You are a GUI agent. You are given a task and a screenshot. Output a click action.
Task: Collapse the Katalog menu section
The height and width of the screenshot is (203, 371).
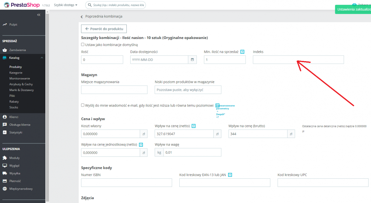tap(42, 58)
